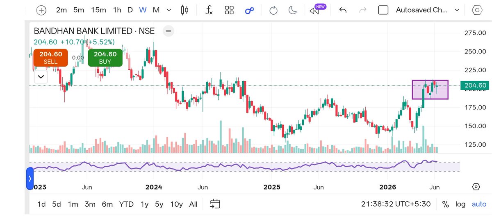
Task: Set range to 6m
Action: 107,204
